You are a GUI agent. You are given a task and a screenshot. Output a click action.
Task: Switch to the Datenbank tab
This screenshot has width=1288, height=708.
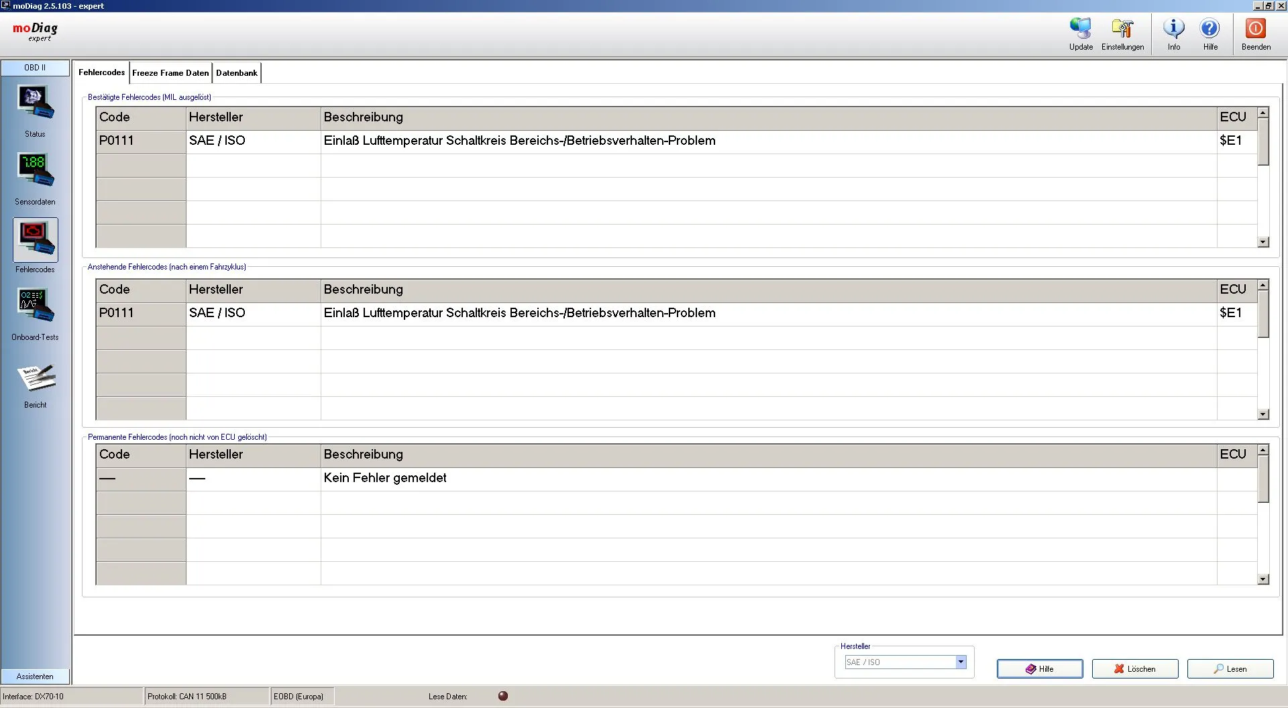click(236, 73)
